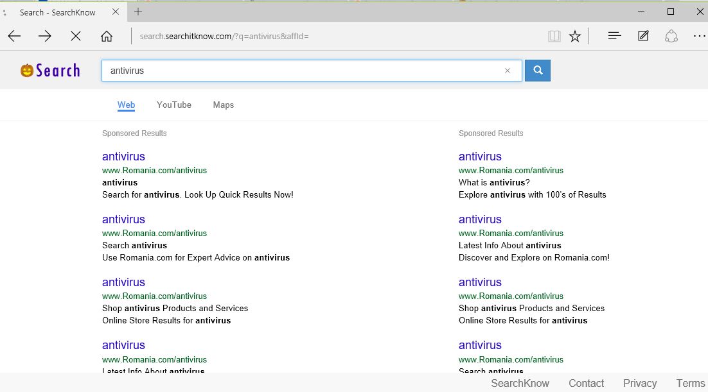Viewport: 708px width, 392px height.
Task: Click the pumpkin Search logo
Action: (x=50, y=71)
